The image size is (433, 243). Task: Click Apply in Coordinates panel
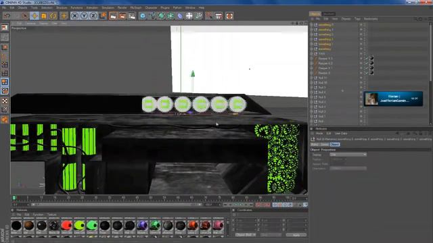(x=296, y=235)
